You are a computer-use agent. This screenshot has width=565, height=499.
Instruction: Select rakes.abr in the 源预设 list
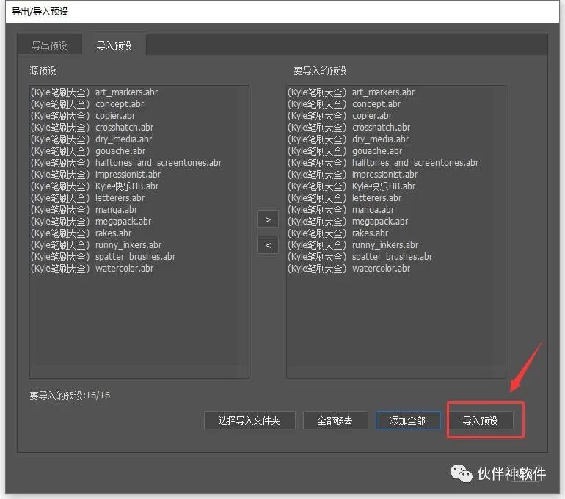tap(81, 233)
